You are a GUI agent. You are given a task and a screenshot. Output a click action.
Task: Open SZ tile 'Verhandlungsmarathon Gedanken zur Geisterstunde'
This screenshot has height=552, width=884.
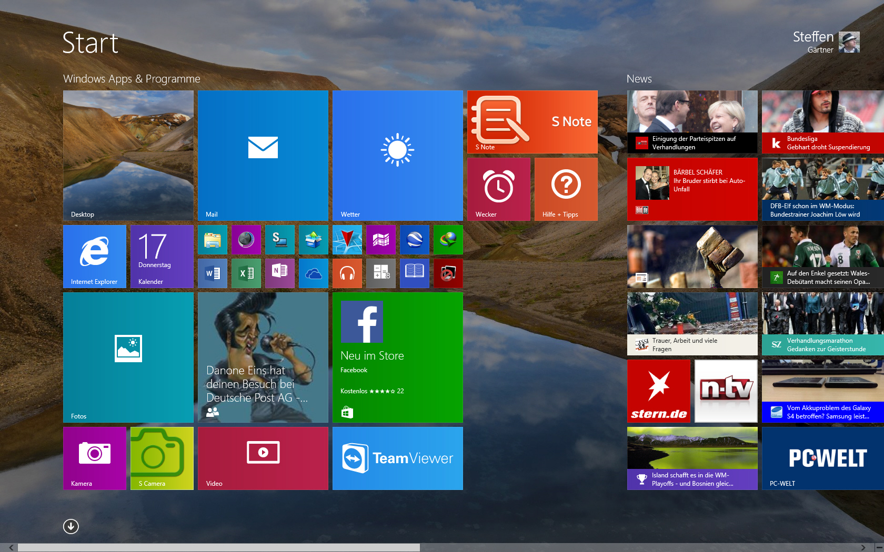click(823, 324)
